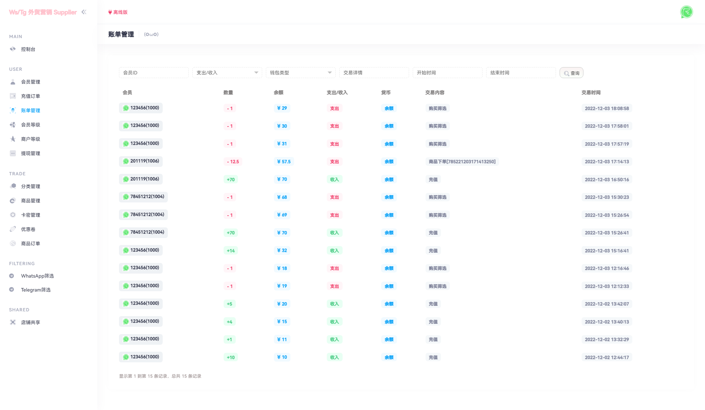
Task: Click the 店铺共享 sidebar icon
Action: 13,322
